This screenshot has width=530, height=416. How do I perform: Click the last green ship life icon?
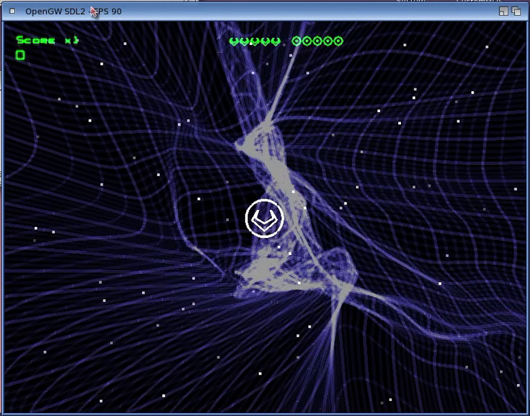click(x=275, y=41)
